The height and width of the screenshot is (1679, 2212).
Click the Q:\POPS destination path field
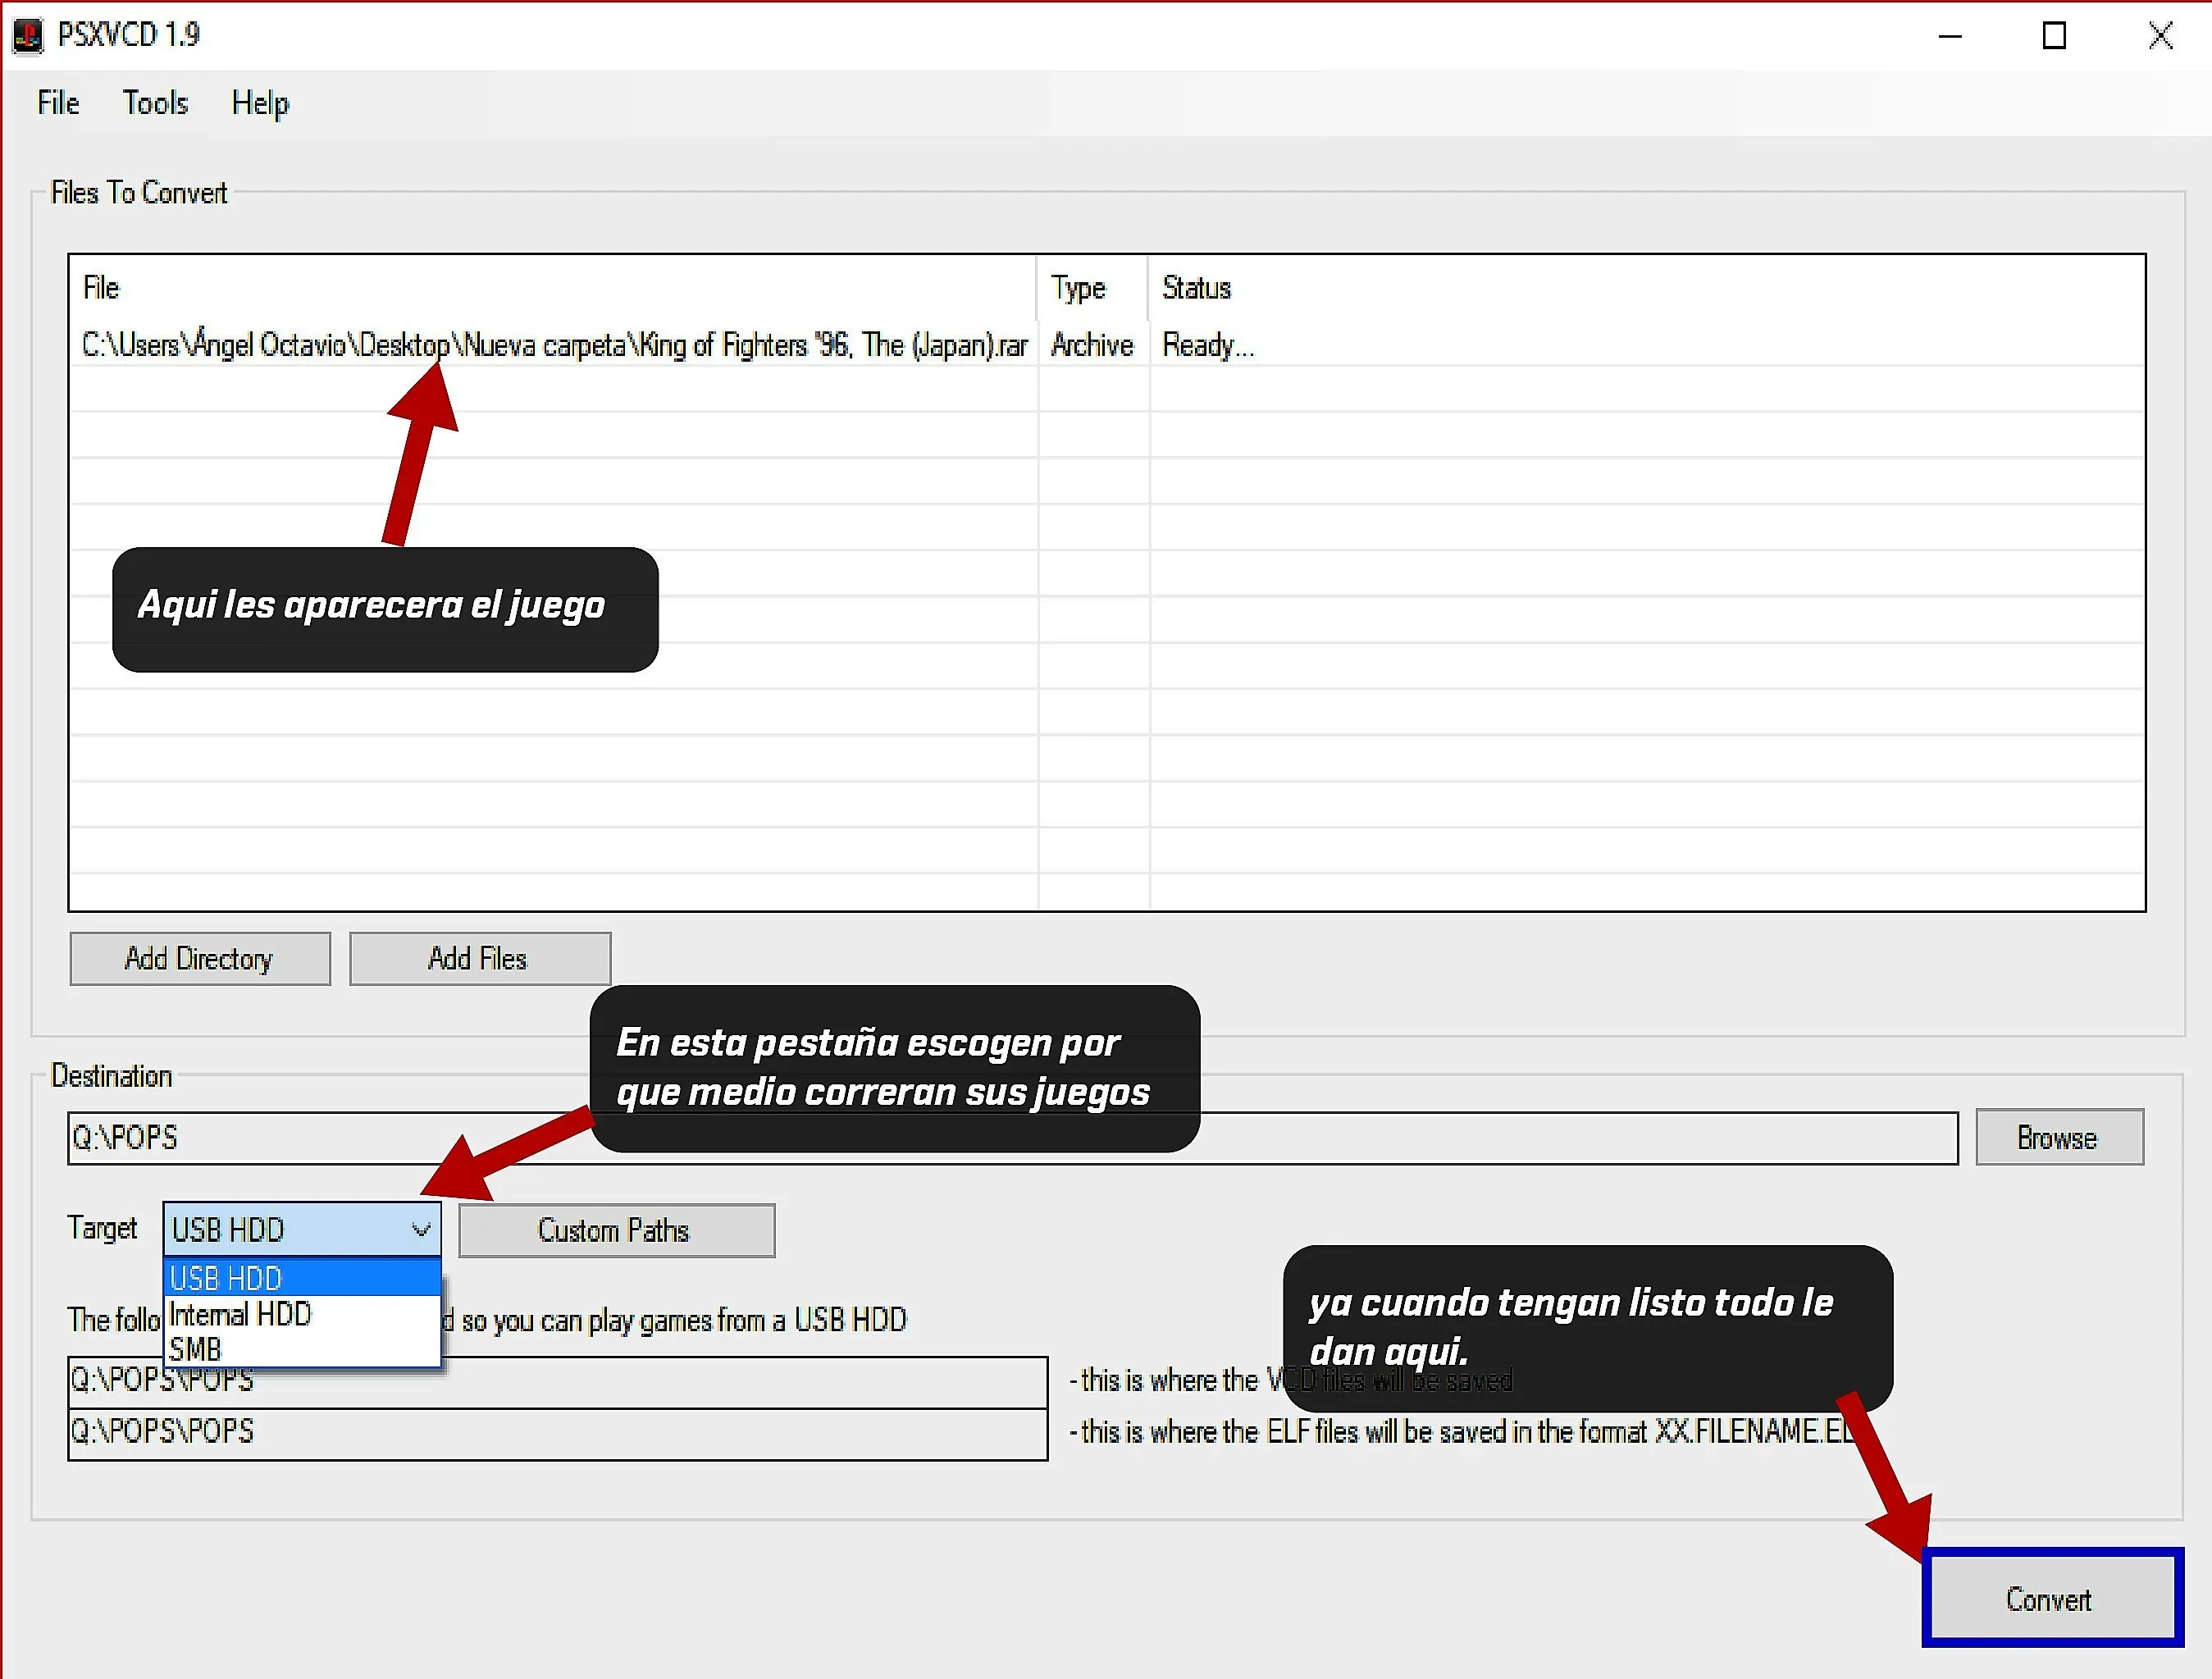pos(1012,1138)
